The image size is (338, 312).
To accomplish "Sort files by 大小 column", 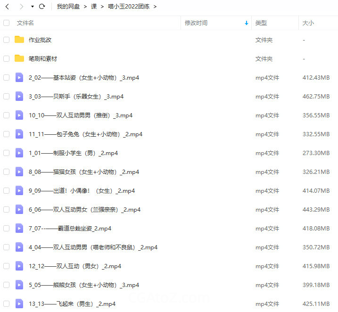I will pos(308,23).
